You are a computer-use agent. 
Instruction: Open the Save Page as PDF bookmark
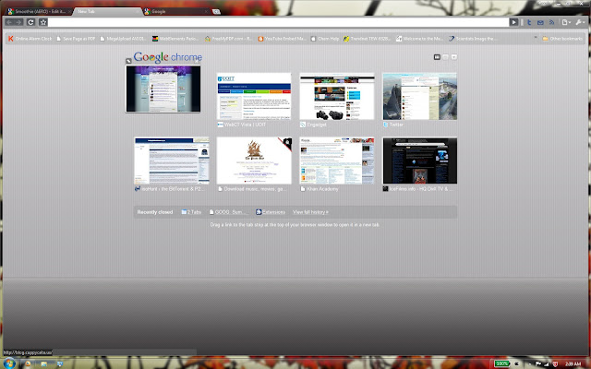pos(76,39)
